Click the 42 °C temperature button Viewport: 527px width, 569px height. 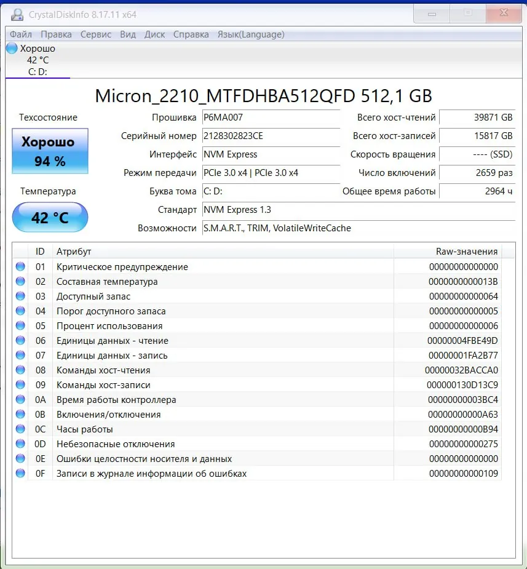[50, 217]
